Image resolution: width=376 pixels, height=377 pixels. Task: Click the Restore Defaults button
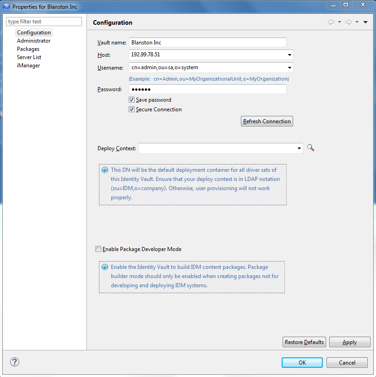[x=304, y=342]
